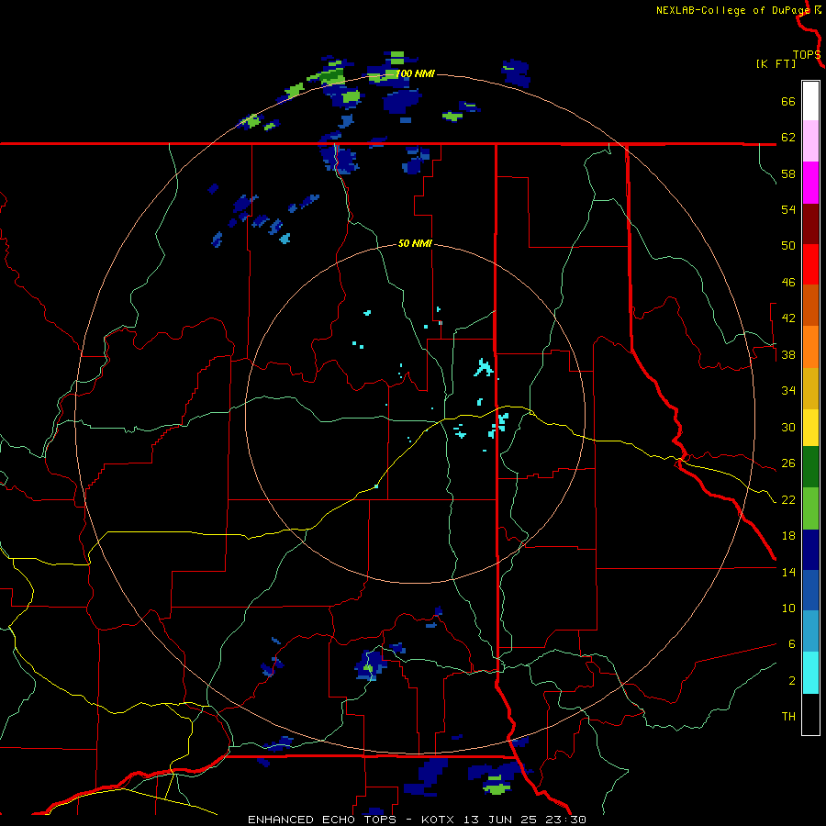This screenshot has height=826, width=826.
Task: Click the legend value 18
Action: (x=788, y=536)
